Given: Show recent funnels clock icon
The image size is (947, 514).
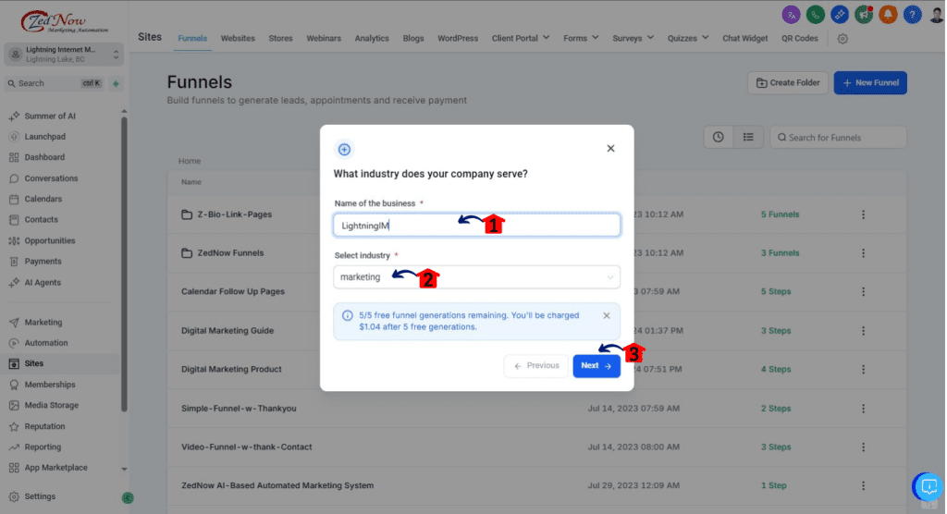Looking at the screenshot, I should click(x=718, y=137).
